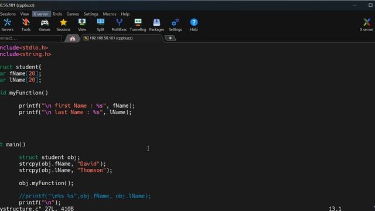375x211 pixels.
Task: Activate the MultiExec icon
Action: point(119,25)
